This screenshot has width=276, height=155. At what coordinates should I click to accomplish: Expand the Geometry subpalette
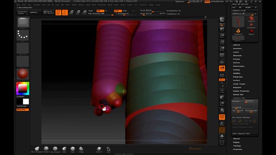pos(237,49)
